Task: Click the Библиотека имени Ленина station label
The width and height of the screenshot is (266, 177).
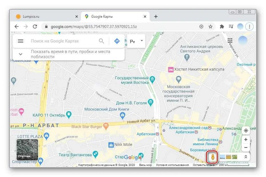Action: pos(206,142)
